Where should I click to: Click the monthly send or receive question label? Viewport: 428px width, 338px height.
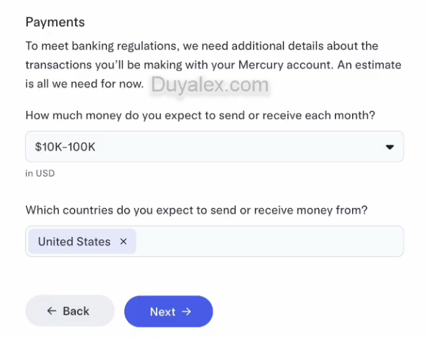[x=200, y=115]
